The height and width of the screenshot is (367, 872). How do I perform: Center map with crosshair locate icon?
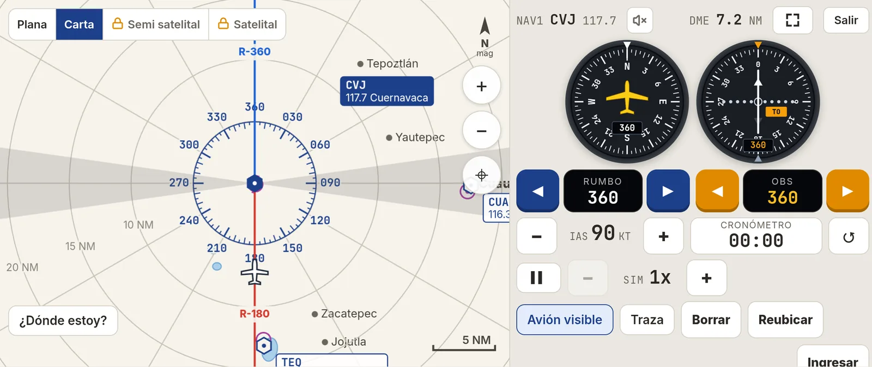tap(481, 175)
